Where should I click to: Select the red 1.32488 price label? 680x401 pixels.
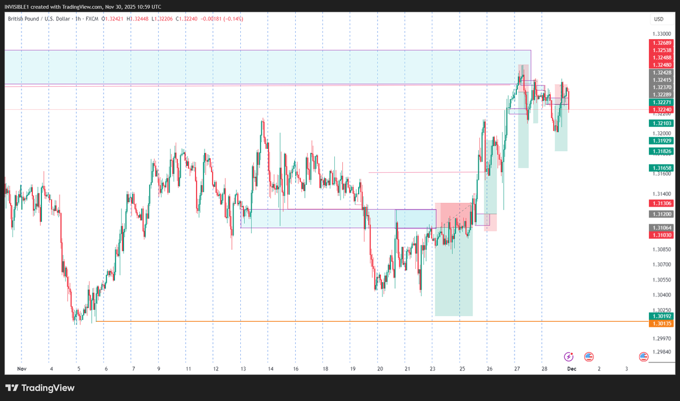tap(662, 58)
